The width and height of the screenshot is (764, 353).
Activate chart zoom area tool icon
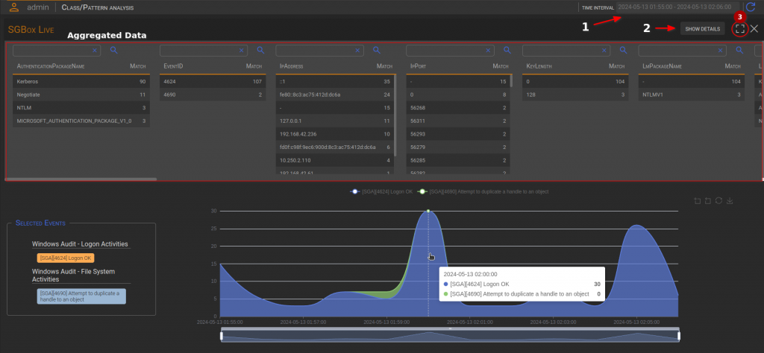[698, 201]
